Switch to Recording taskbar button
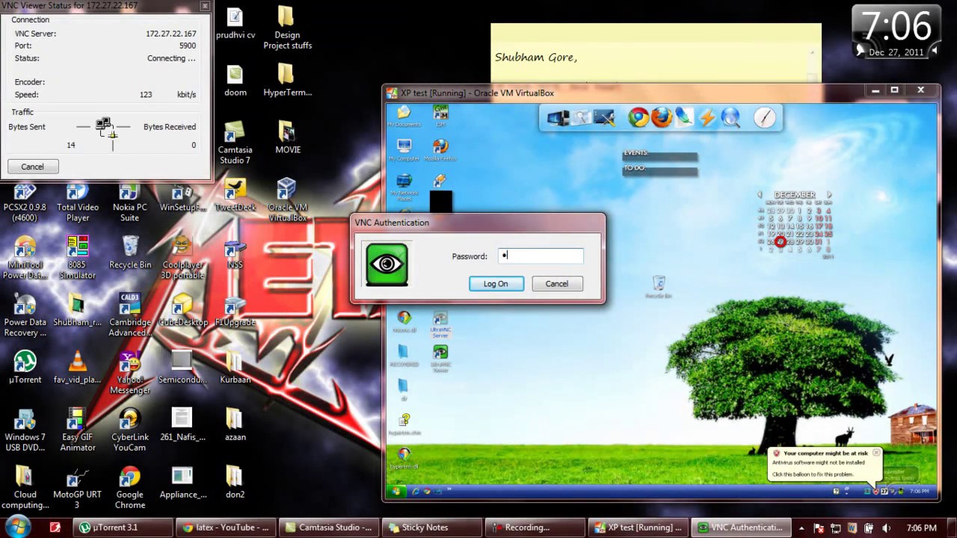This screenshot has width=957, height=538. (x=534, y=528)
